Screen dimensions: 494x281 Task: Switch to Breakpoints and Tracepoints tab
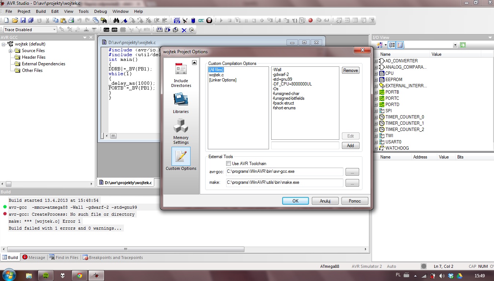(x=113, y=258)
